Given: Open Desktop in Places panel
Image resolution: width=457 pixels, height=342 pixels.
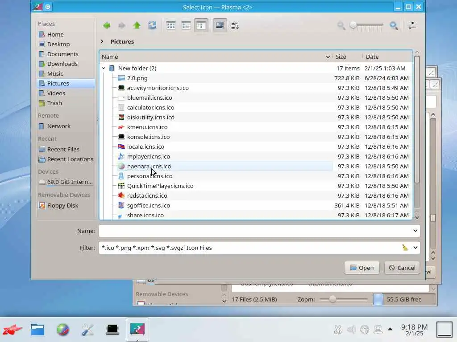Looking at the screenshot, I should 66,44.
